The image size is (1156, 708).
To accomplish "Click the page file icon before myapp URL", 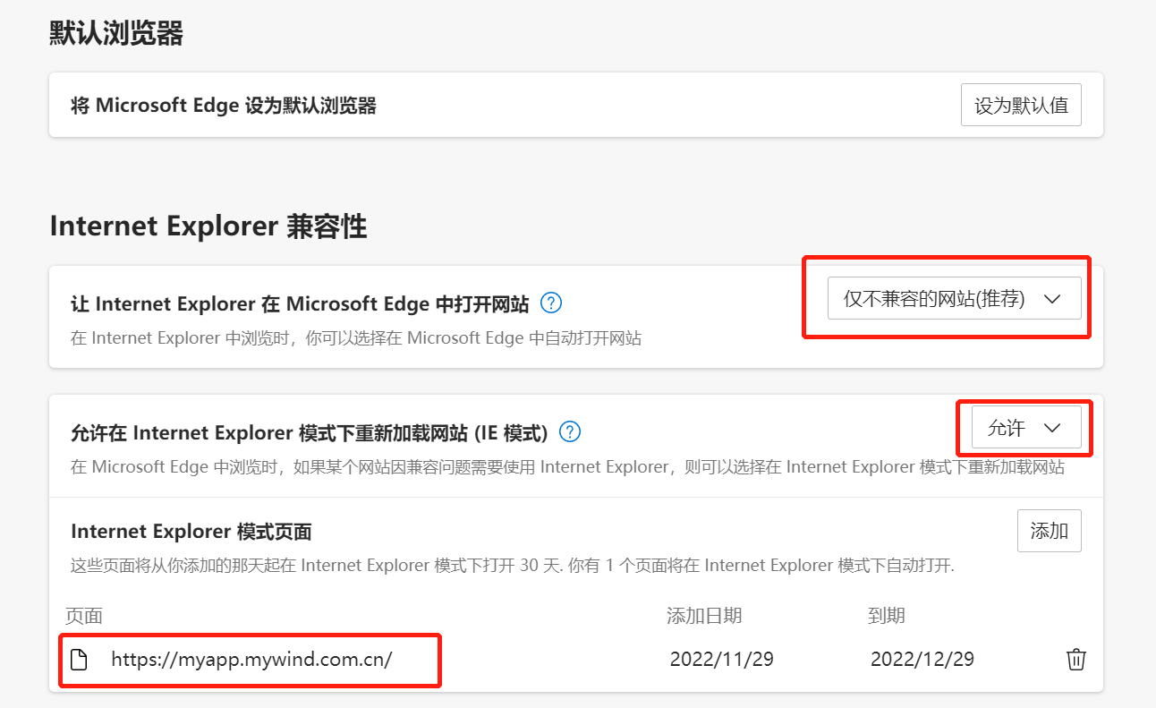I will click(80, 661).
